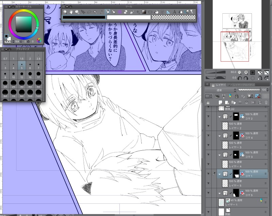Click the Delete layer trash icon
Screen dimensions: 272x216
(266, 102)
